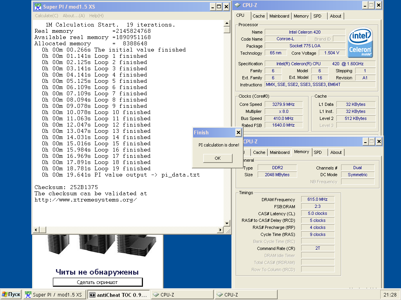401x300 pixels.
Task: Click the Checksum: 252B1375 line
Action: (x=66, y=187)
